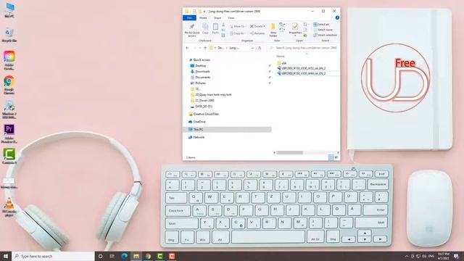The height and width of the screenshot is (261, 464).
Task: Select This PC in navigation pane
Action: click(227, 129)
